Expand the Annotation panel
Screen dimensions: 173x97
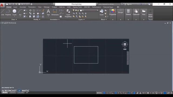55,19
